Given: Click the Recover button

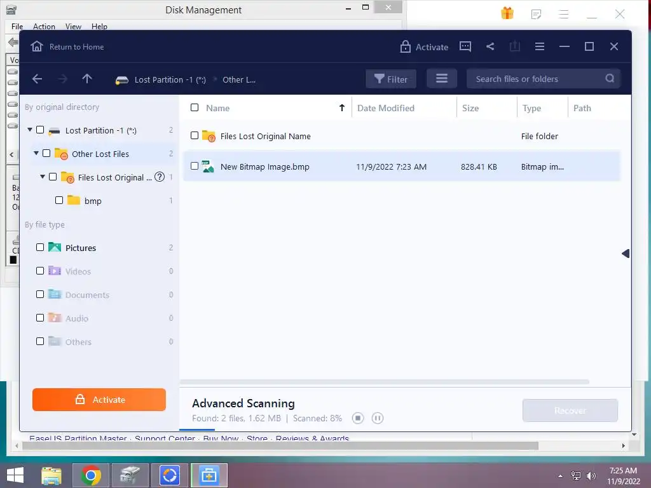Looking at the screenshot, I should [570, 410].
